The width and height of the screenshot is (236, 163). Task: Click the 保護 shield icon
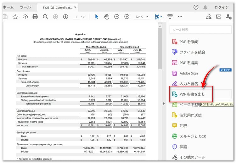coord(175,147)
